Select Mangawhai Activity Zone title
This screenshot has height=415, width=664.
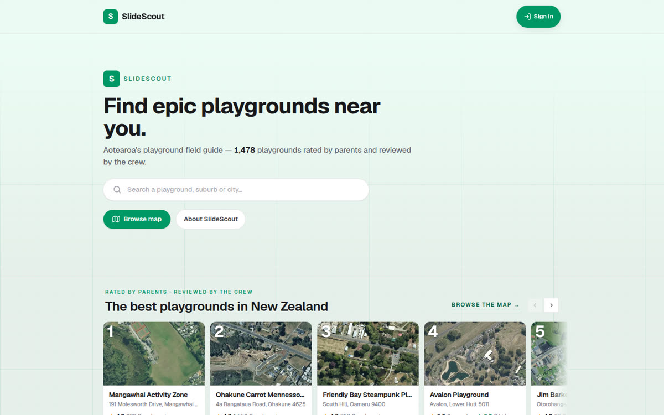(x=148, y=395)
